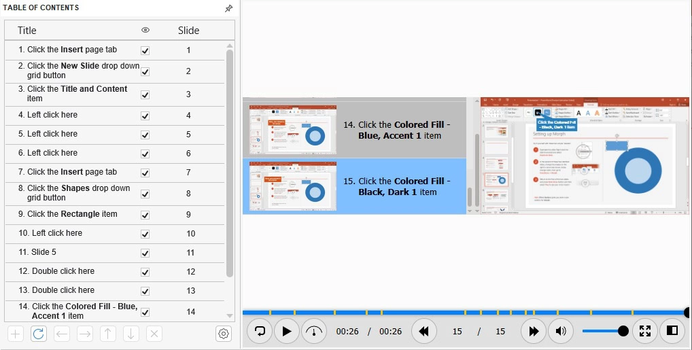Viewport: 692px width, 350px height.
Task: Outdent entry with left arrow icon
Action: click(62, 334)
